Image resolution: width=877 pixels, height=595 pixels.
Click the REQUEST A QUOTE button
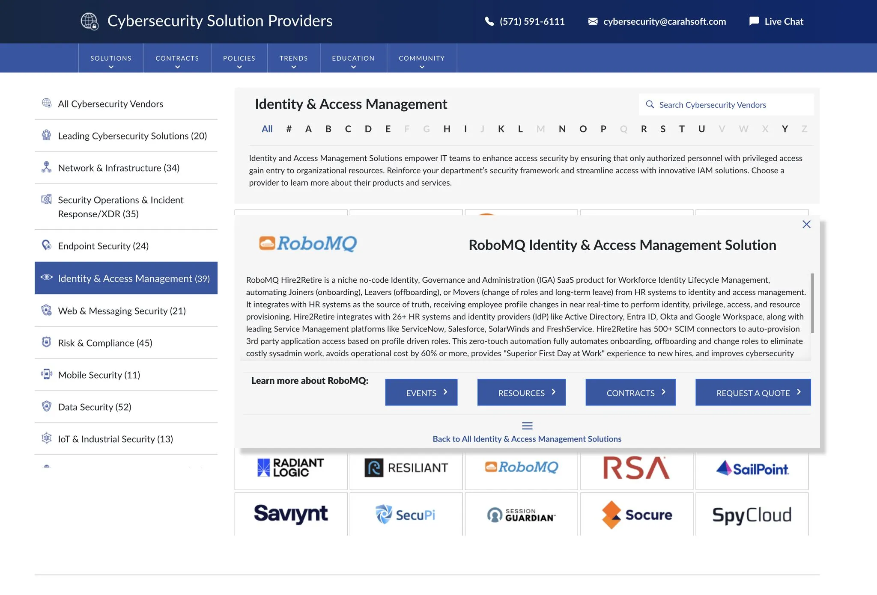pos(753,392)
